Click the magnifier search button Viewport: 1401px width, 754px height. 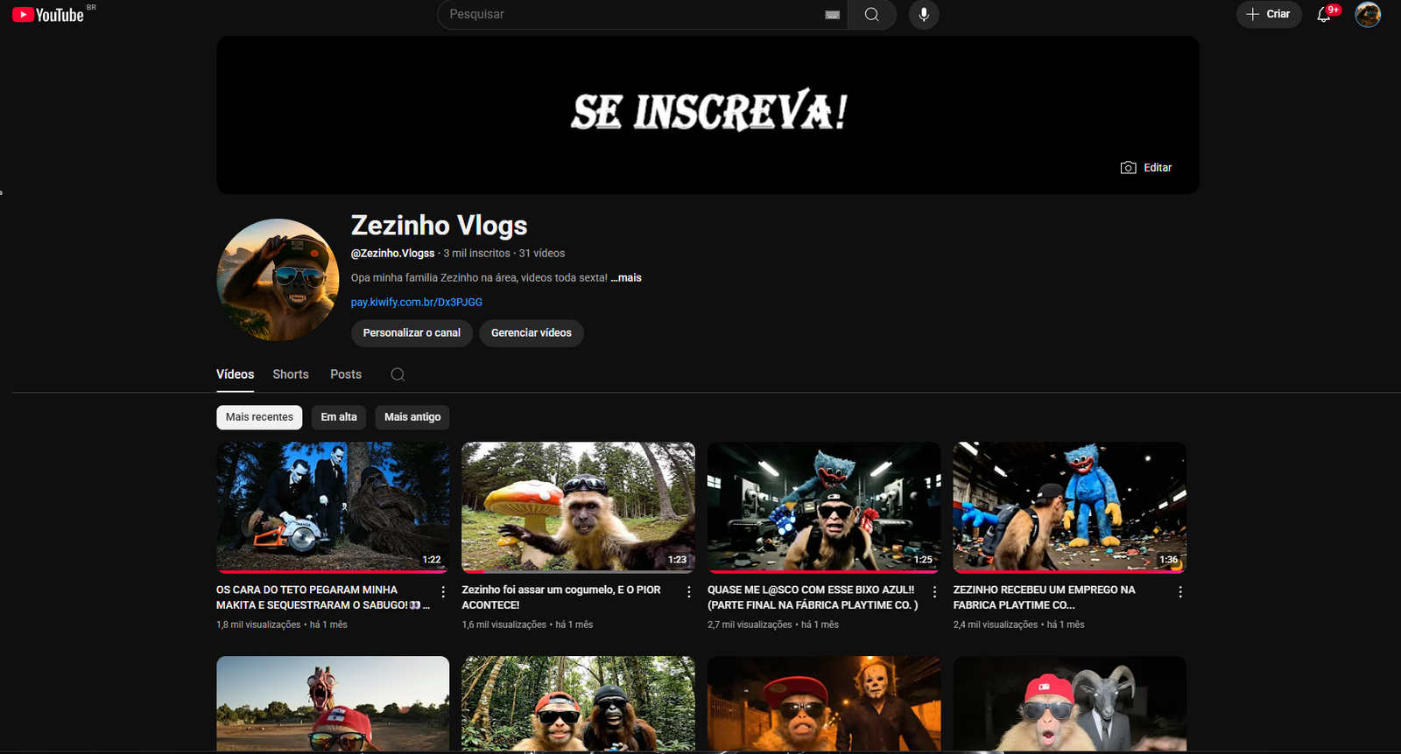pyautogui.click(x=871, y=15)
